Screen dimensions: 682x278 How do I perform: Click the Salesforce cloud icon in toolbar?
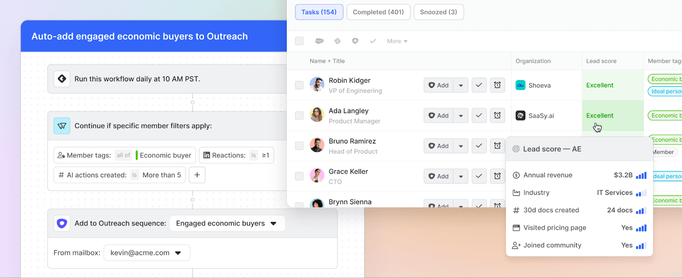pos(319,41)
